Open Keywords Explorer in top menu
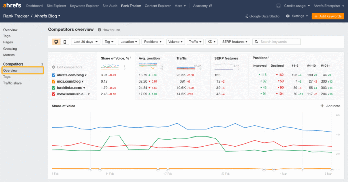The height and width of the screenshot is (182, 348). pos(84,6)
